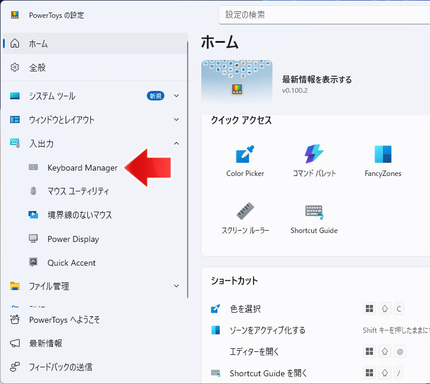Click the Shortcut Guide を開く label
The image size is (430, 384).
pyautogui.click(x=268, y=373)
